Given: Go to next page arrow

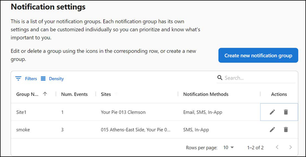Looking at the screenshot, I should click(290, 147).
